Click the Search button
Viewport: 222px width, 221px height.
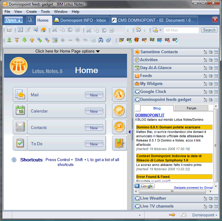[x=209, y=30]
